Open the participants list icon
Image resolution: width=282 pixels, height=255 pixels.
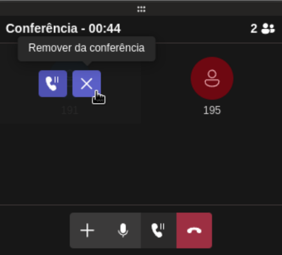tap(268, 29)
